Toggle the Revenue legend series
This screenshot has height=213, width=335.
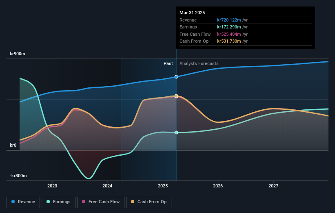(23, 202)
